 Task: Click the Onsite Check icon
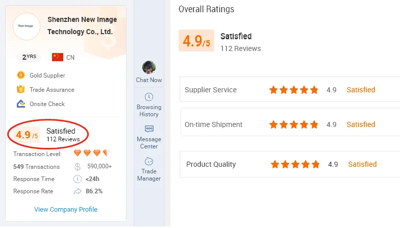(21, 104)
